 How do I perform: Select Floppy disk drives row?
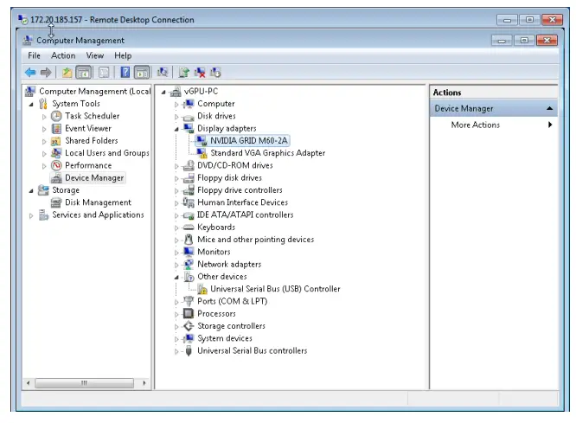pos(229,178)
